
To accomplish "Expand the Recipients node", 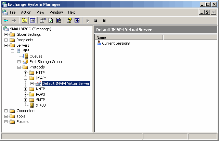I will (6, 40).
